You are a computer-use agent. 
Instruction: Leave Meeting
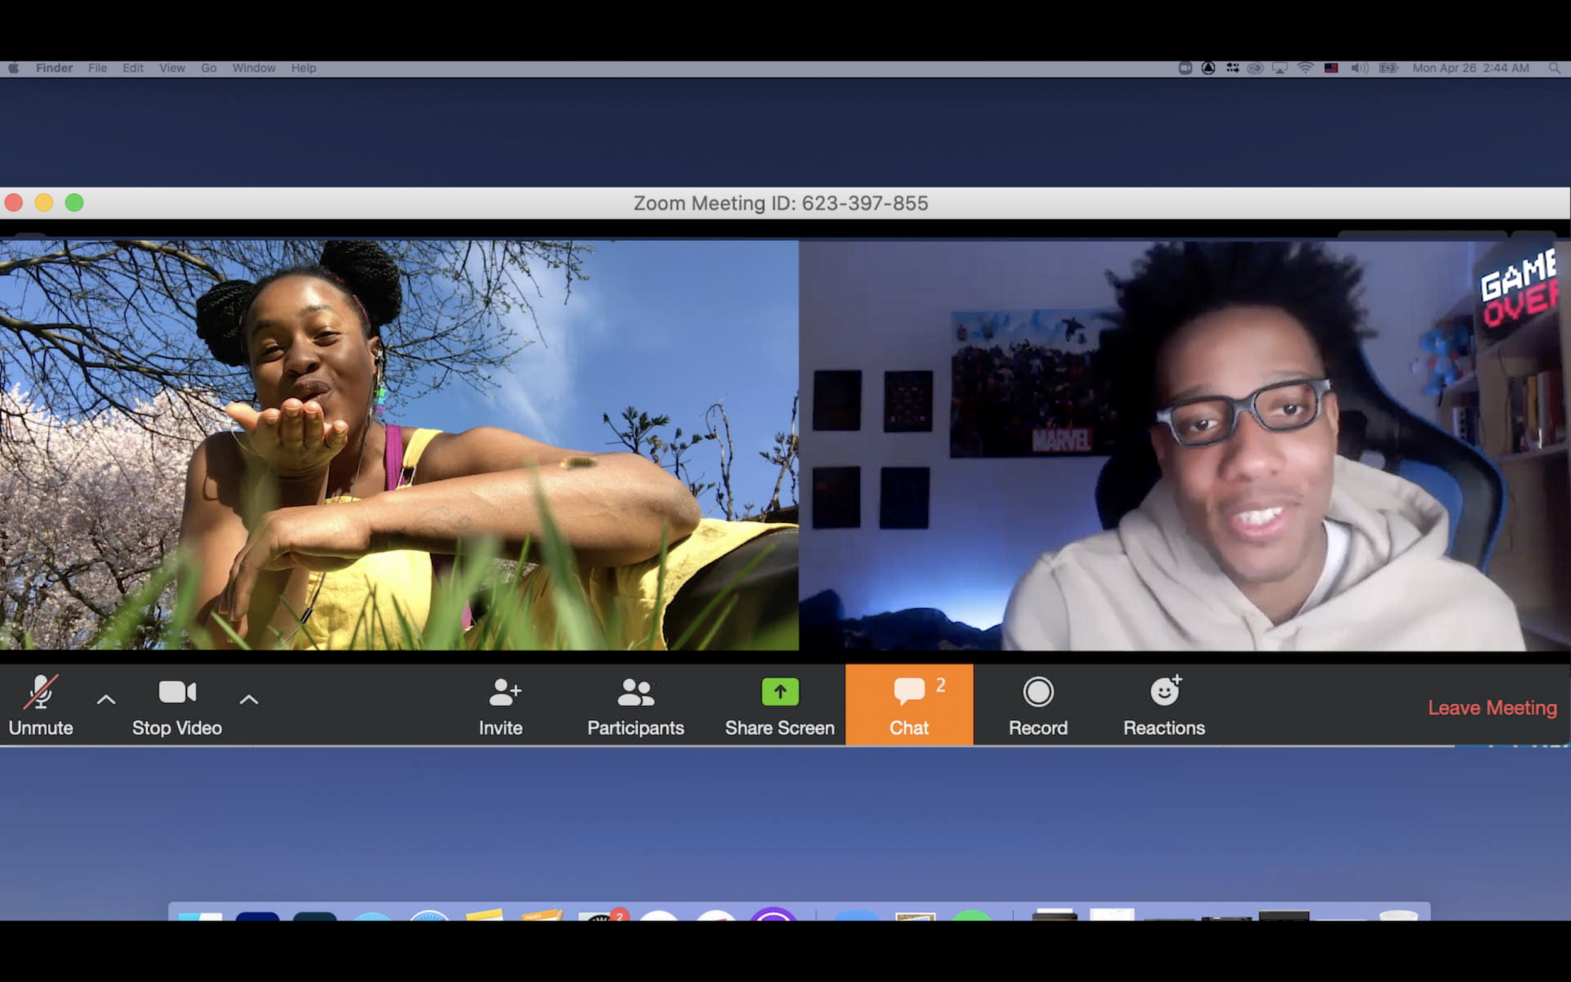pyautogui.click(x=1492, y=707)
